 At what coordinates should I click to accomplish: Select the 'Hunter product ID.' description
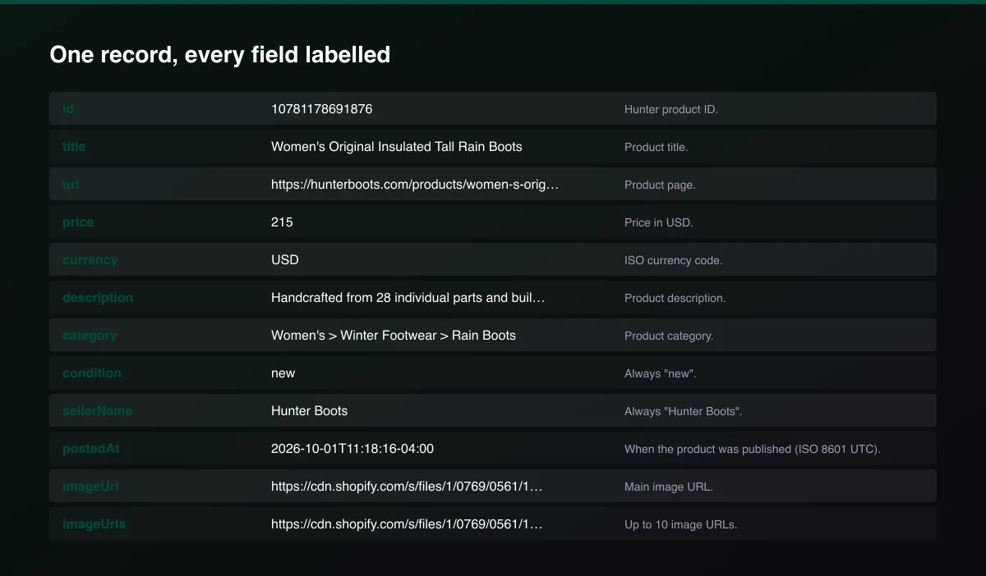pyautogui.click(x=671, y=109)
